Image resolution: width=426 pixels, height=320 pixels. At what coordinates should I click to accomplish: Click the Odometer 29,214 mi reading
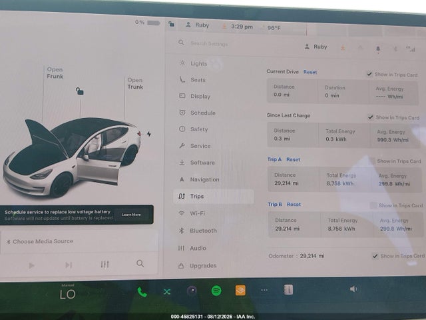tap(296, 256)
